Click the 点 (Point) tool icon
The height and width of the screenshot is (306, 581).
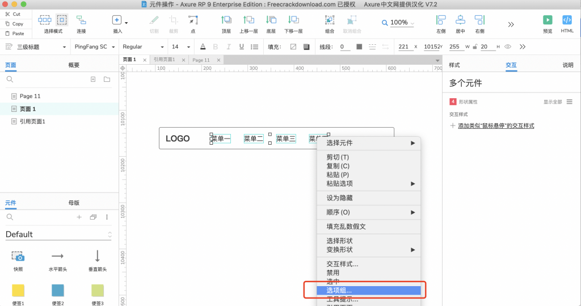pyautogui.click(x=193, y=20)
